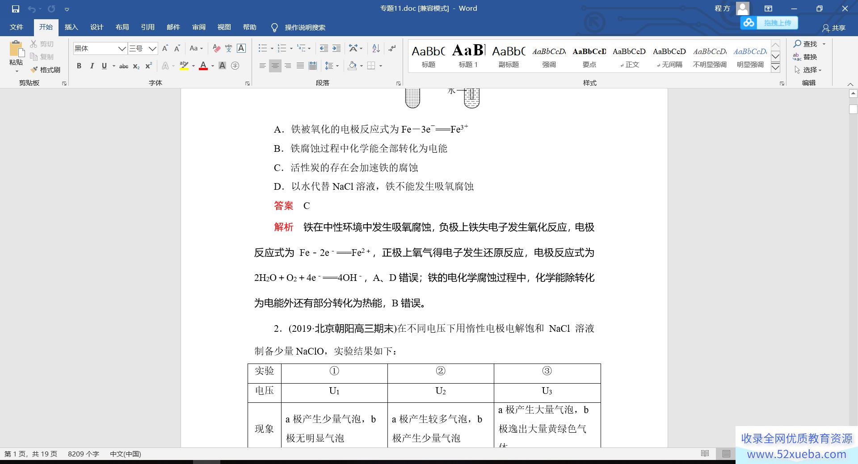Image resolution: width=858 pixels, height=464 pixels.
Task: Click 查找 (Find) button
Action: click(x=806, y=44)
